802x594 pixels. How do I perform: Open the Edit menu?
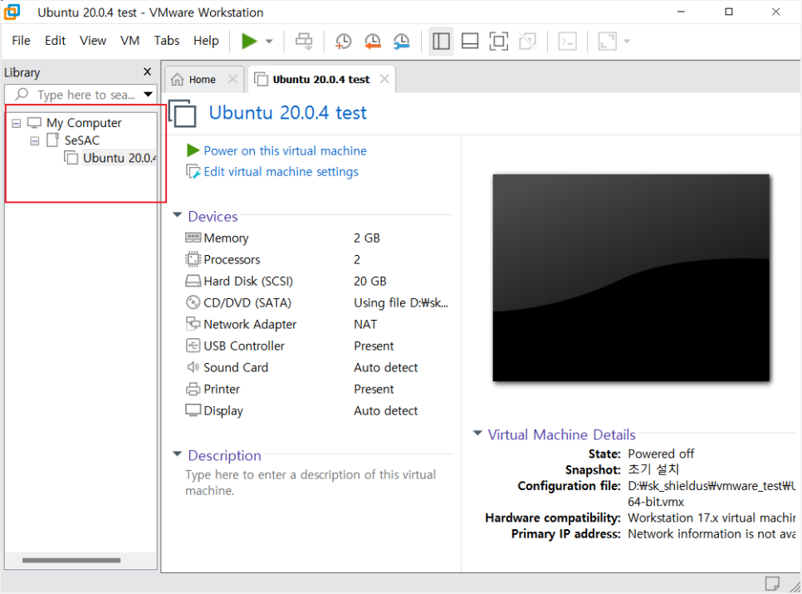(x=55, y=41)
